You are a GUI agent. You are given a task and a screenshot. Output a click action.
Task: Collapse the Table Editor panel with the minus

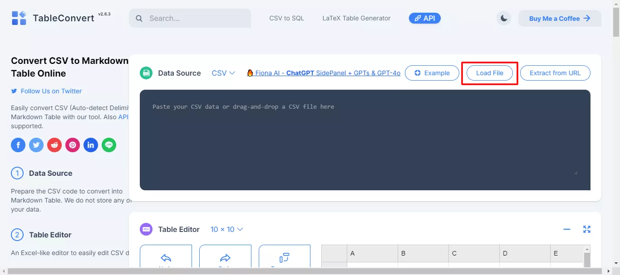[x=566, y=229]
